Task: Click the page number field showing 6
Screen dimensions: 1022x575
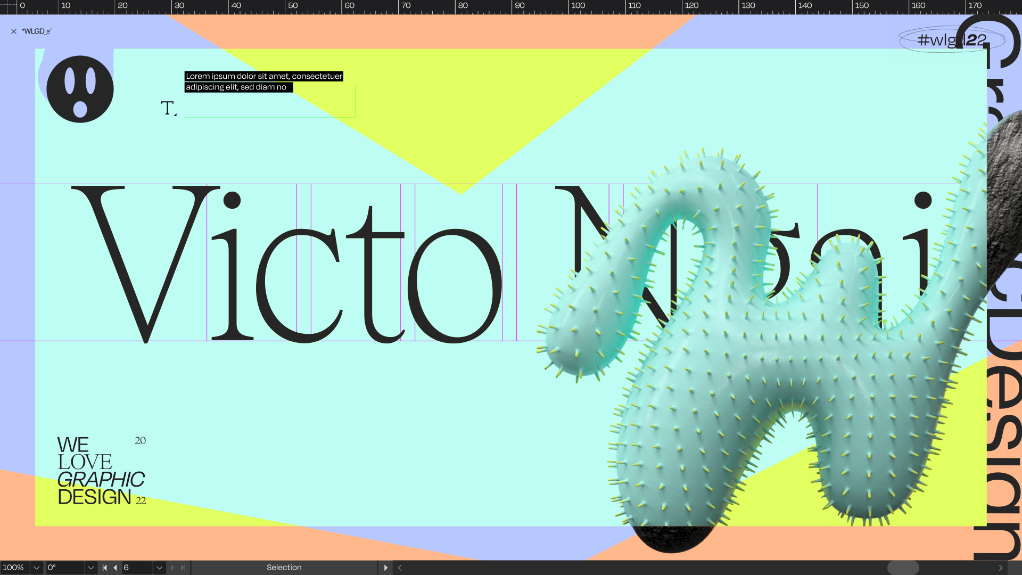Action: pyautogui.click(x=137, y=568)
